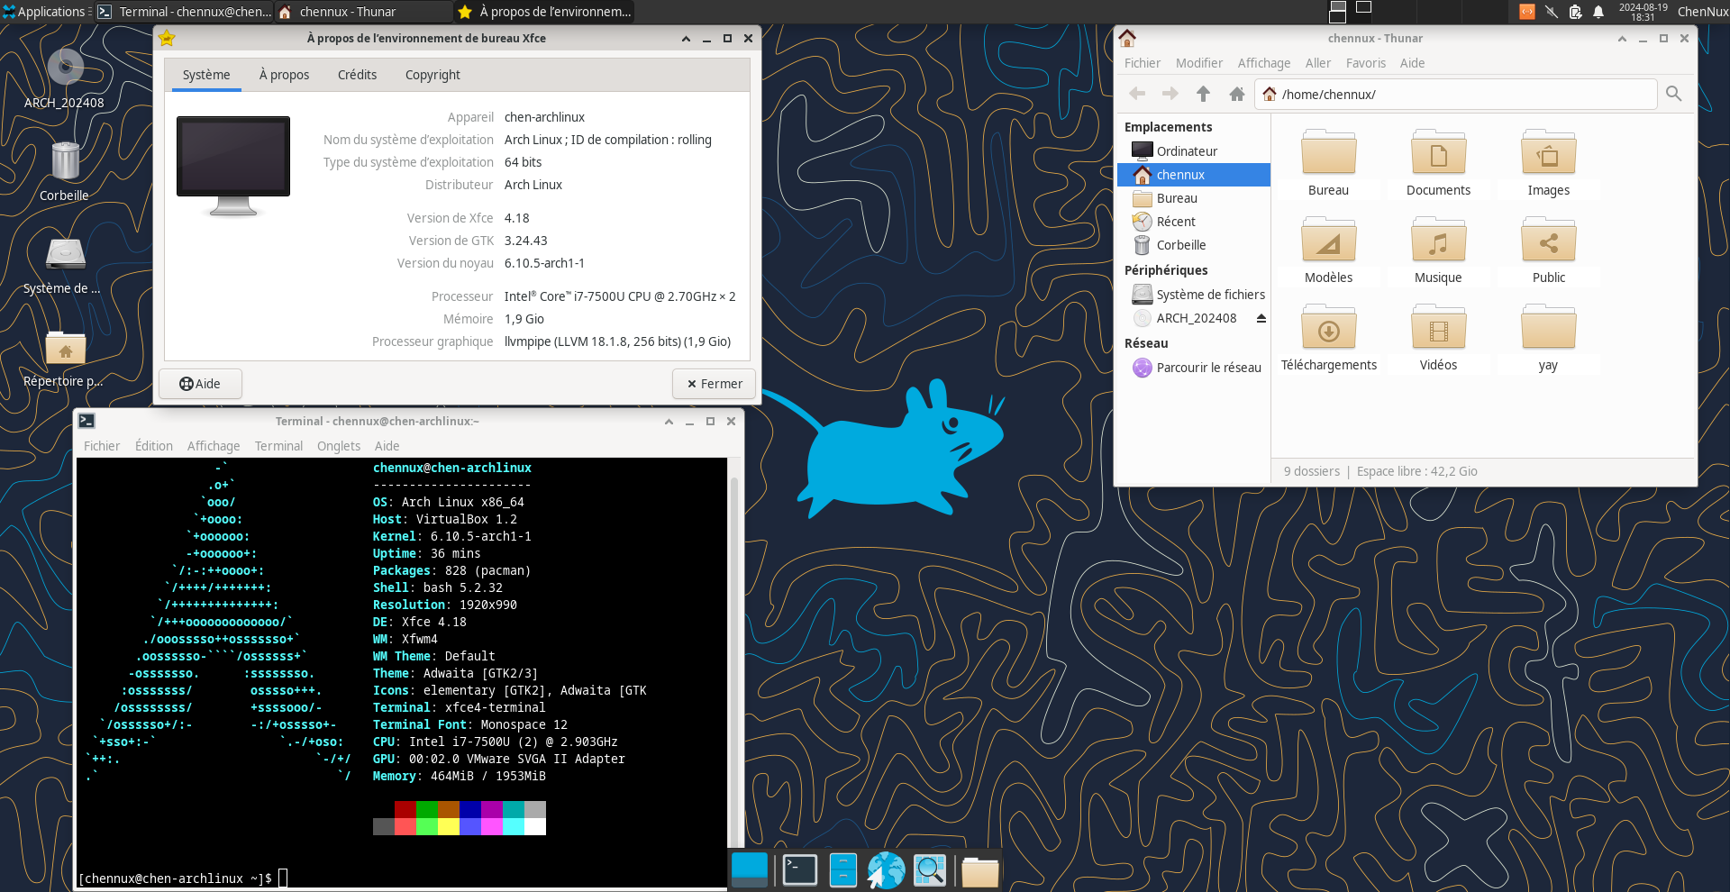Screen dimensions: 1730x892
Task: Activate the À propos de l'environnement taskbar button
Action: pos(544,12)
